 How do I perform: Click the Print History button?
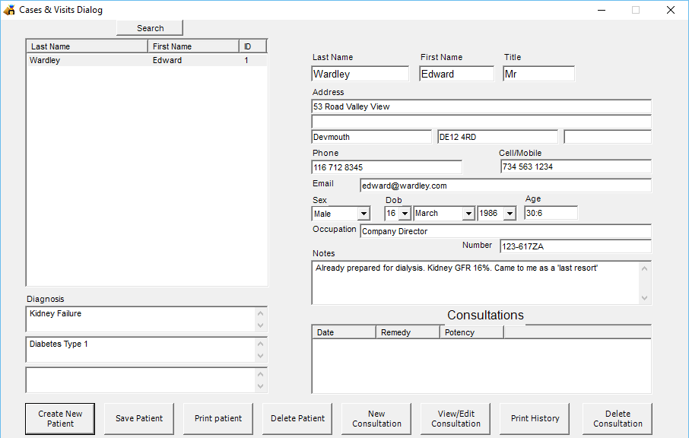click(x=535, y=419)
